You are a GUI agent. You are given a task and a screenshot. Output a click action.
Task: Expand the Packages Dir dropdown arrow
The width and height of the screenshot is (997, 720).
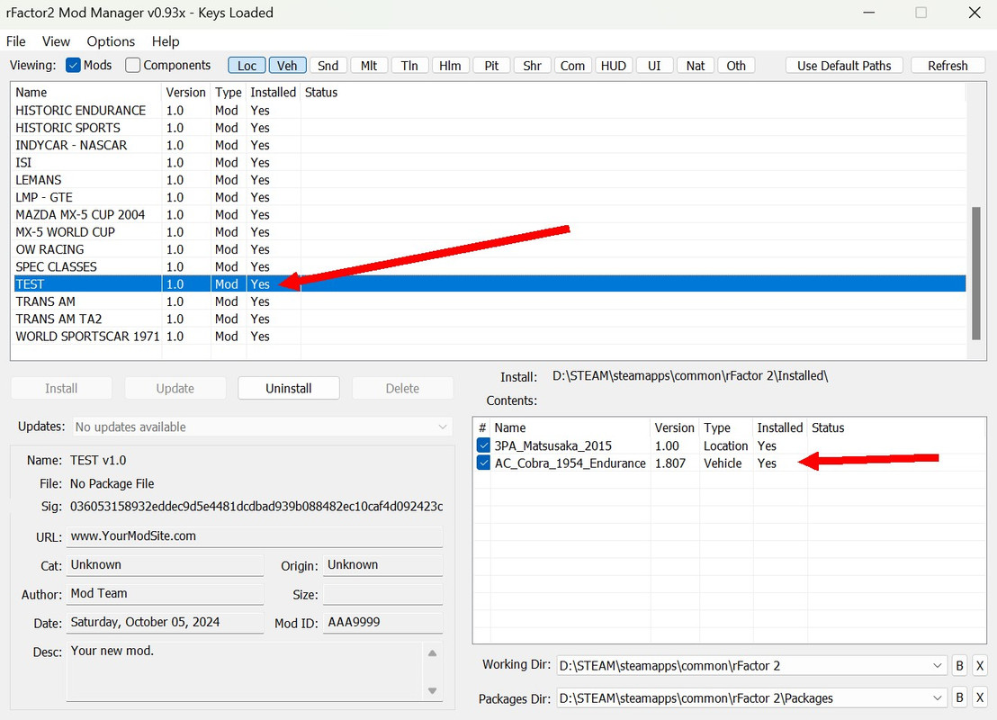pos(938,697)
